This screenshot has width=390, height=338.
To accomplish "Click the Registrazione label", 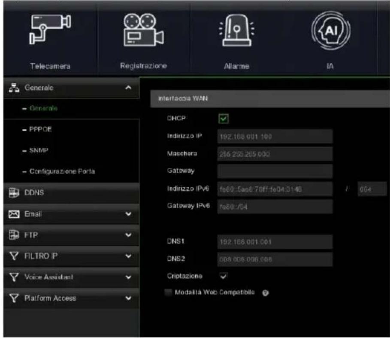I will [143, 66].
